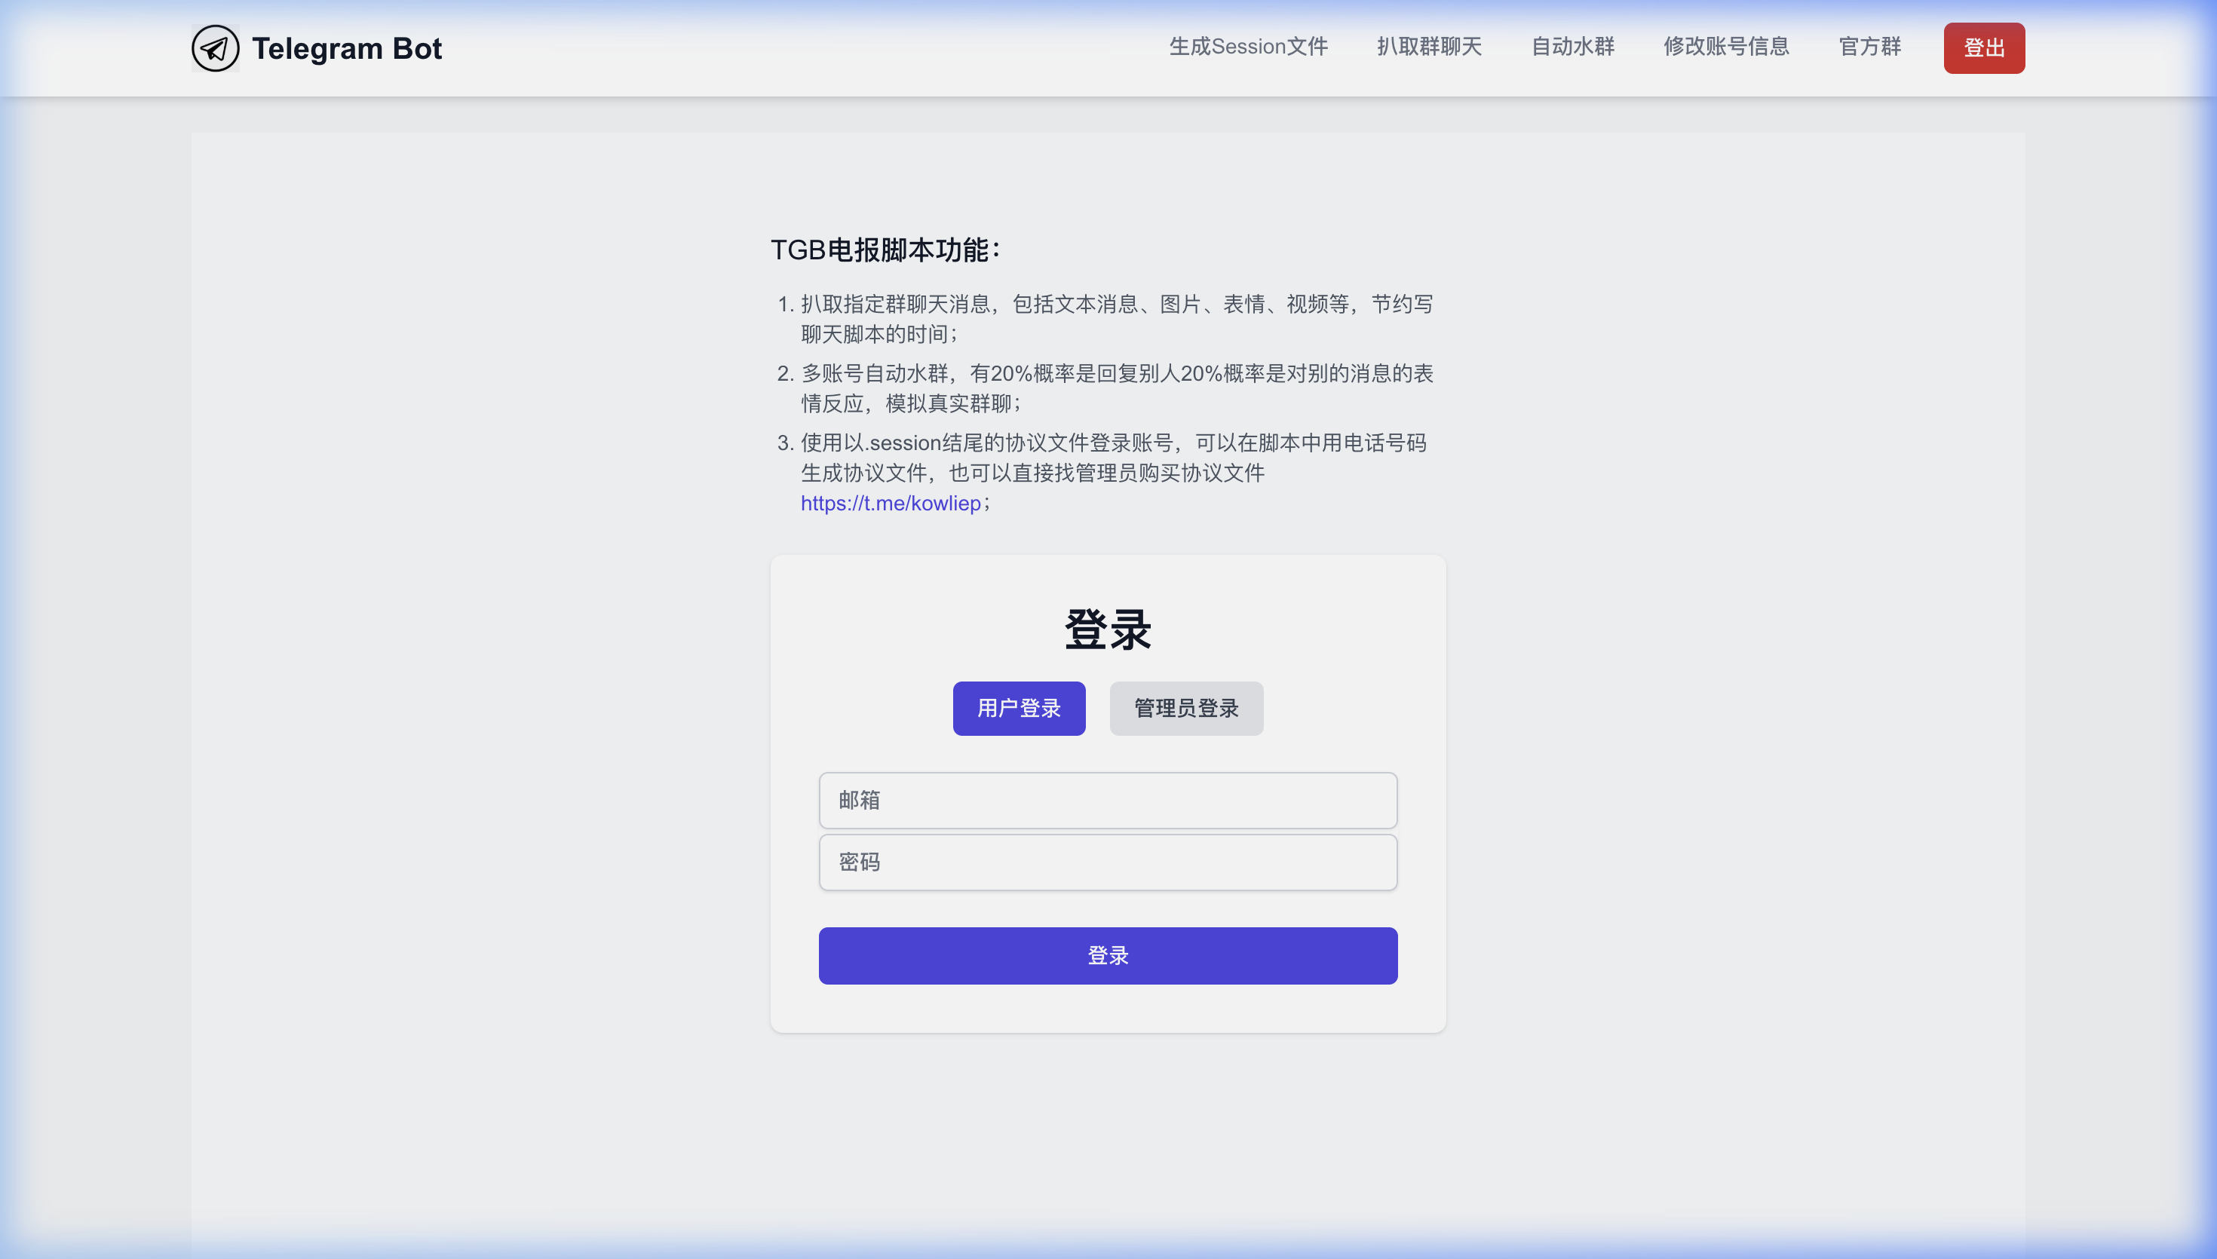
Task: Focus the 密码 password field
Action: coord(1107,862)
